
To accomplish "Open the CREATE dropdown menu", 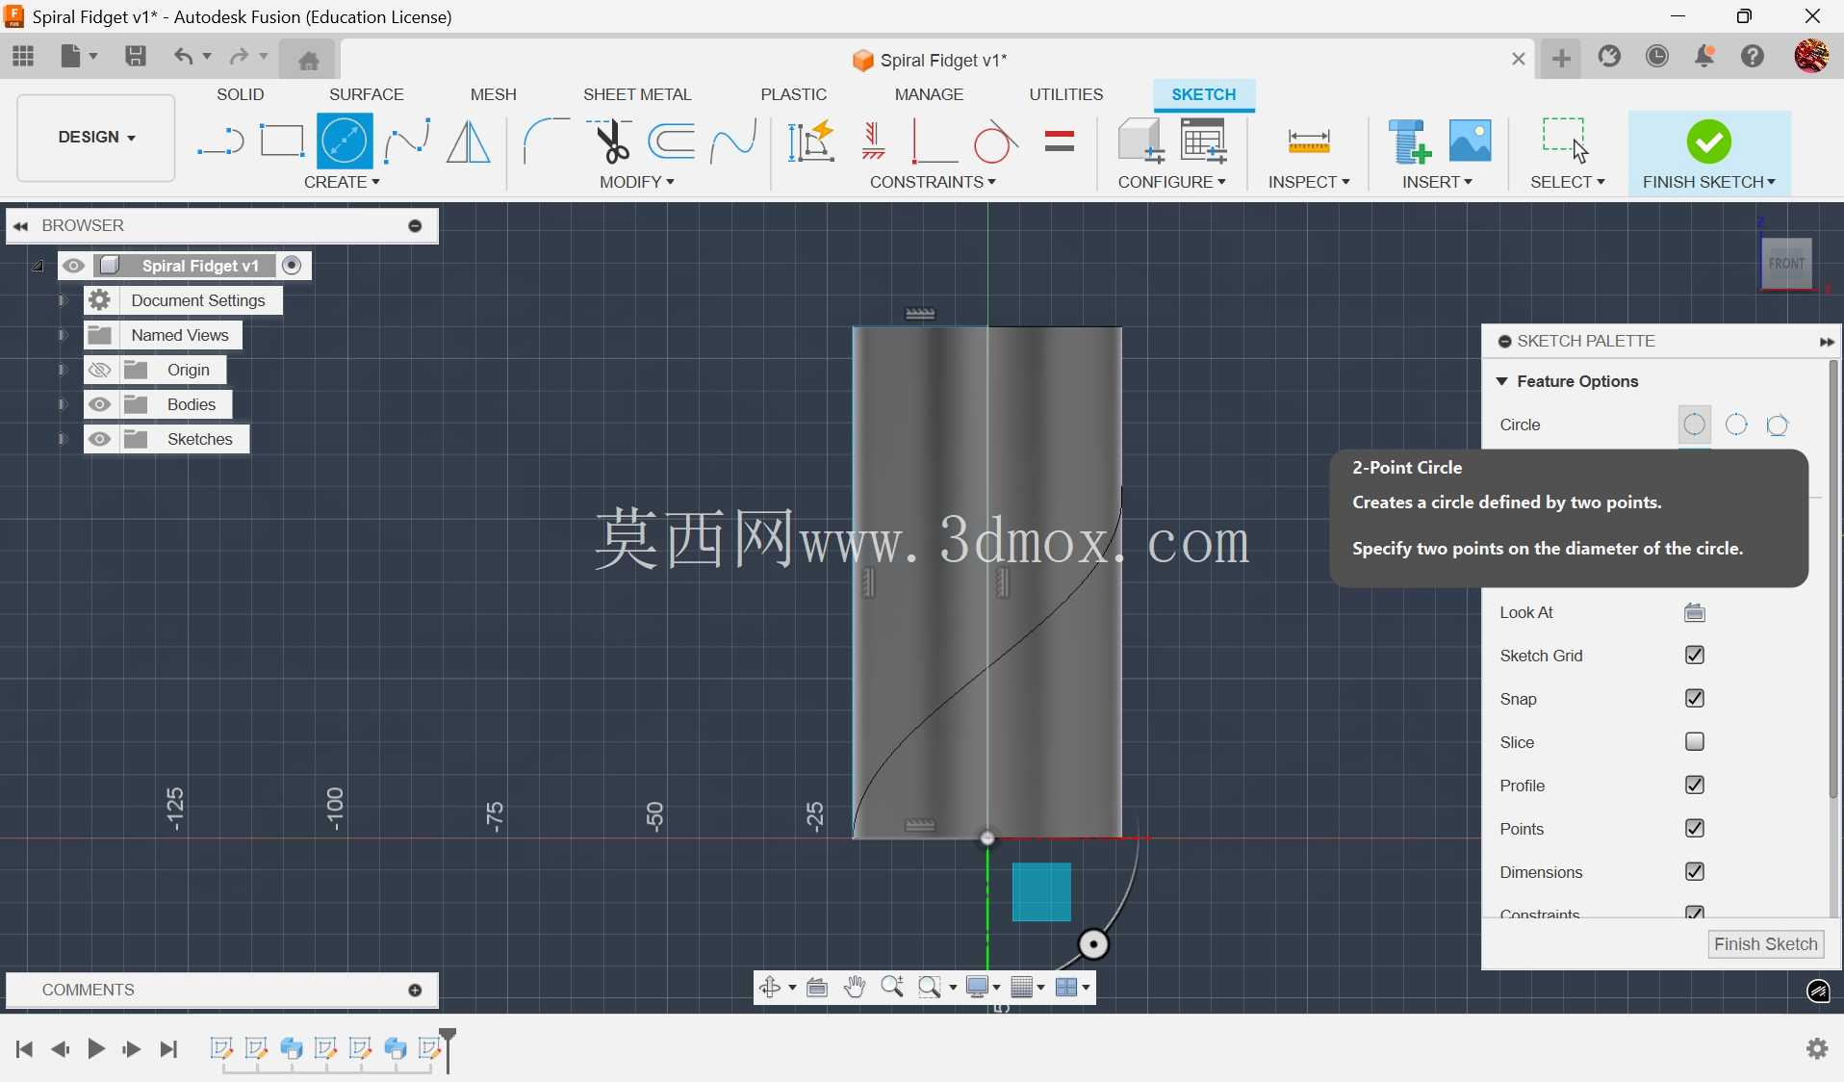I will [342, 182].
